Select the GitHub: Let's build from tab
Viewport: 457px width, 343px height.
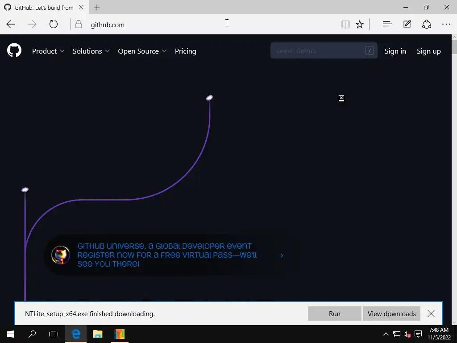[44, 8]
